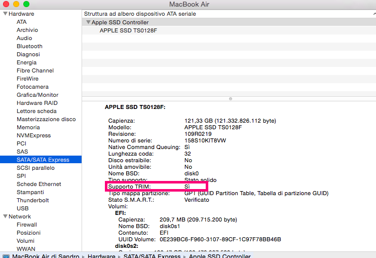Click the Hardware section header
376x258 pixels.
[21, 14]
